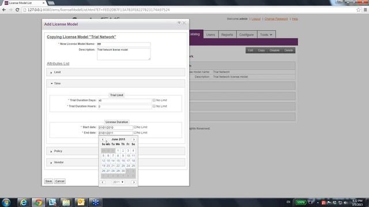Click the browser address bar
369x207 pixels.
[x=189, y=10]
